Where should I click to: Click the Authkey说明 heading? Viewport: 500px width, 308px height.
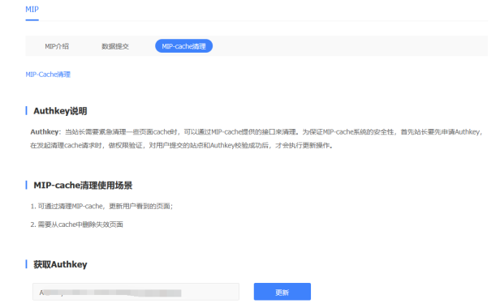[x=60, y=111]
